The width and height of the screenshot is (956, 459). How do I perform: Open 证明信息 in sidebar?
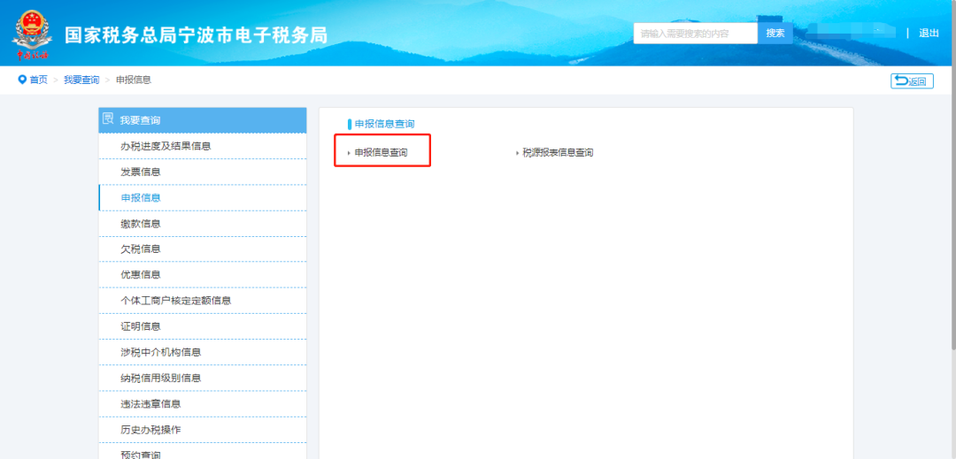coord(203,326)
